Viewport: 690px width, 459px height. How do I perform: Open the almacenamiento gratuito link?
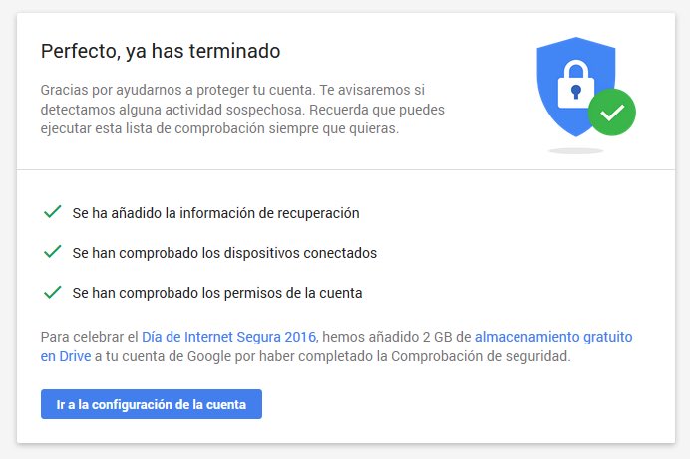point(553,337)
